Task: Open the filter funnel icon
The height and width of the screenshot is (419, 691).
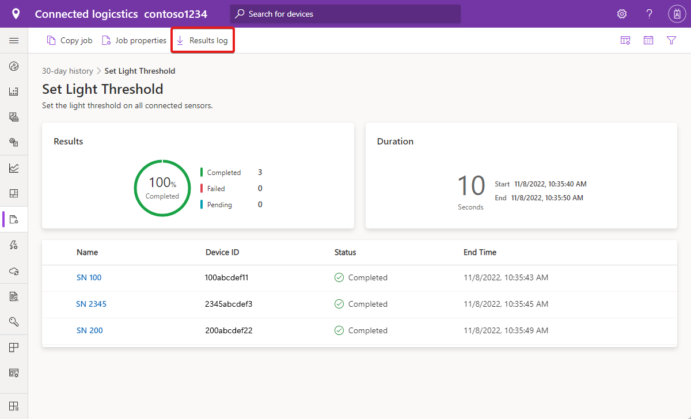Action: point(671,40)
